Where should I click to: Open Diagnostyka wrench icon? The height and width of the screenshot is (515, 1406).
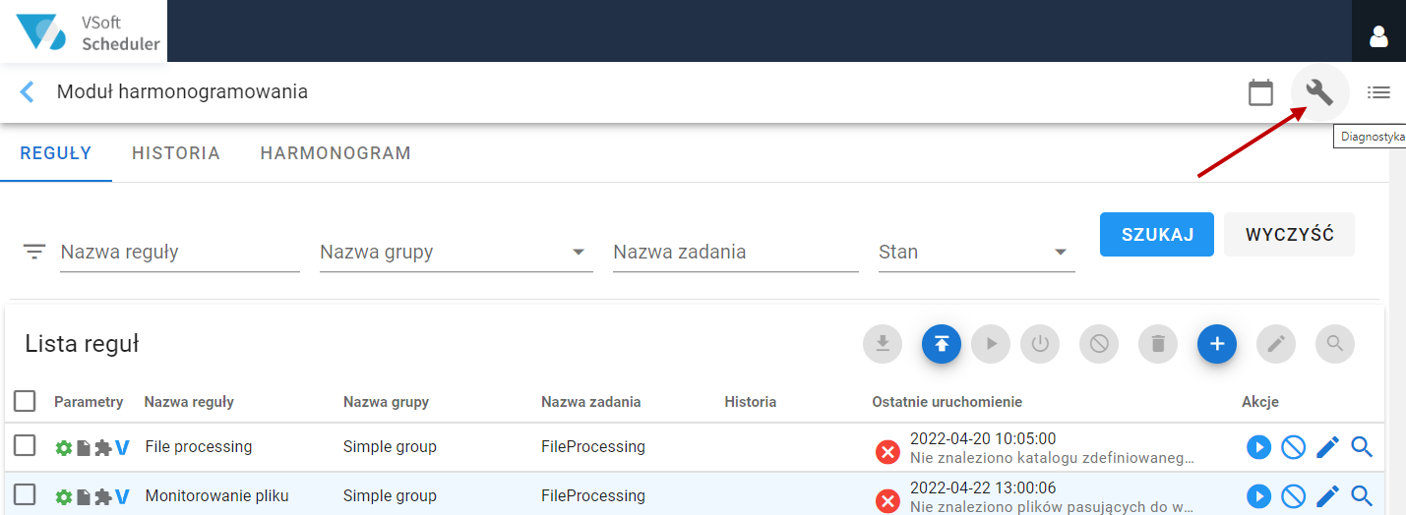(x=1319, y=92)
